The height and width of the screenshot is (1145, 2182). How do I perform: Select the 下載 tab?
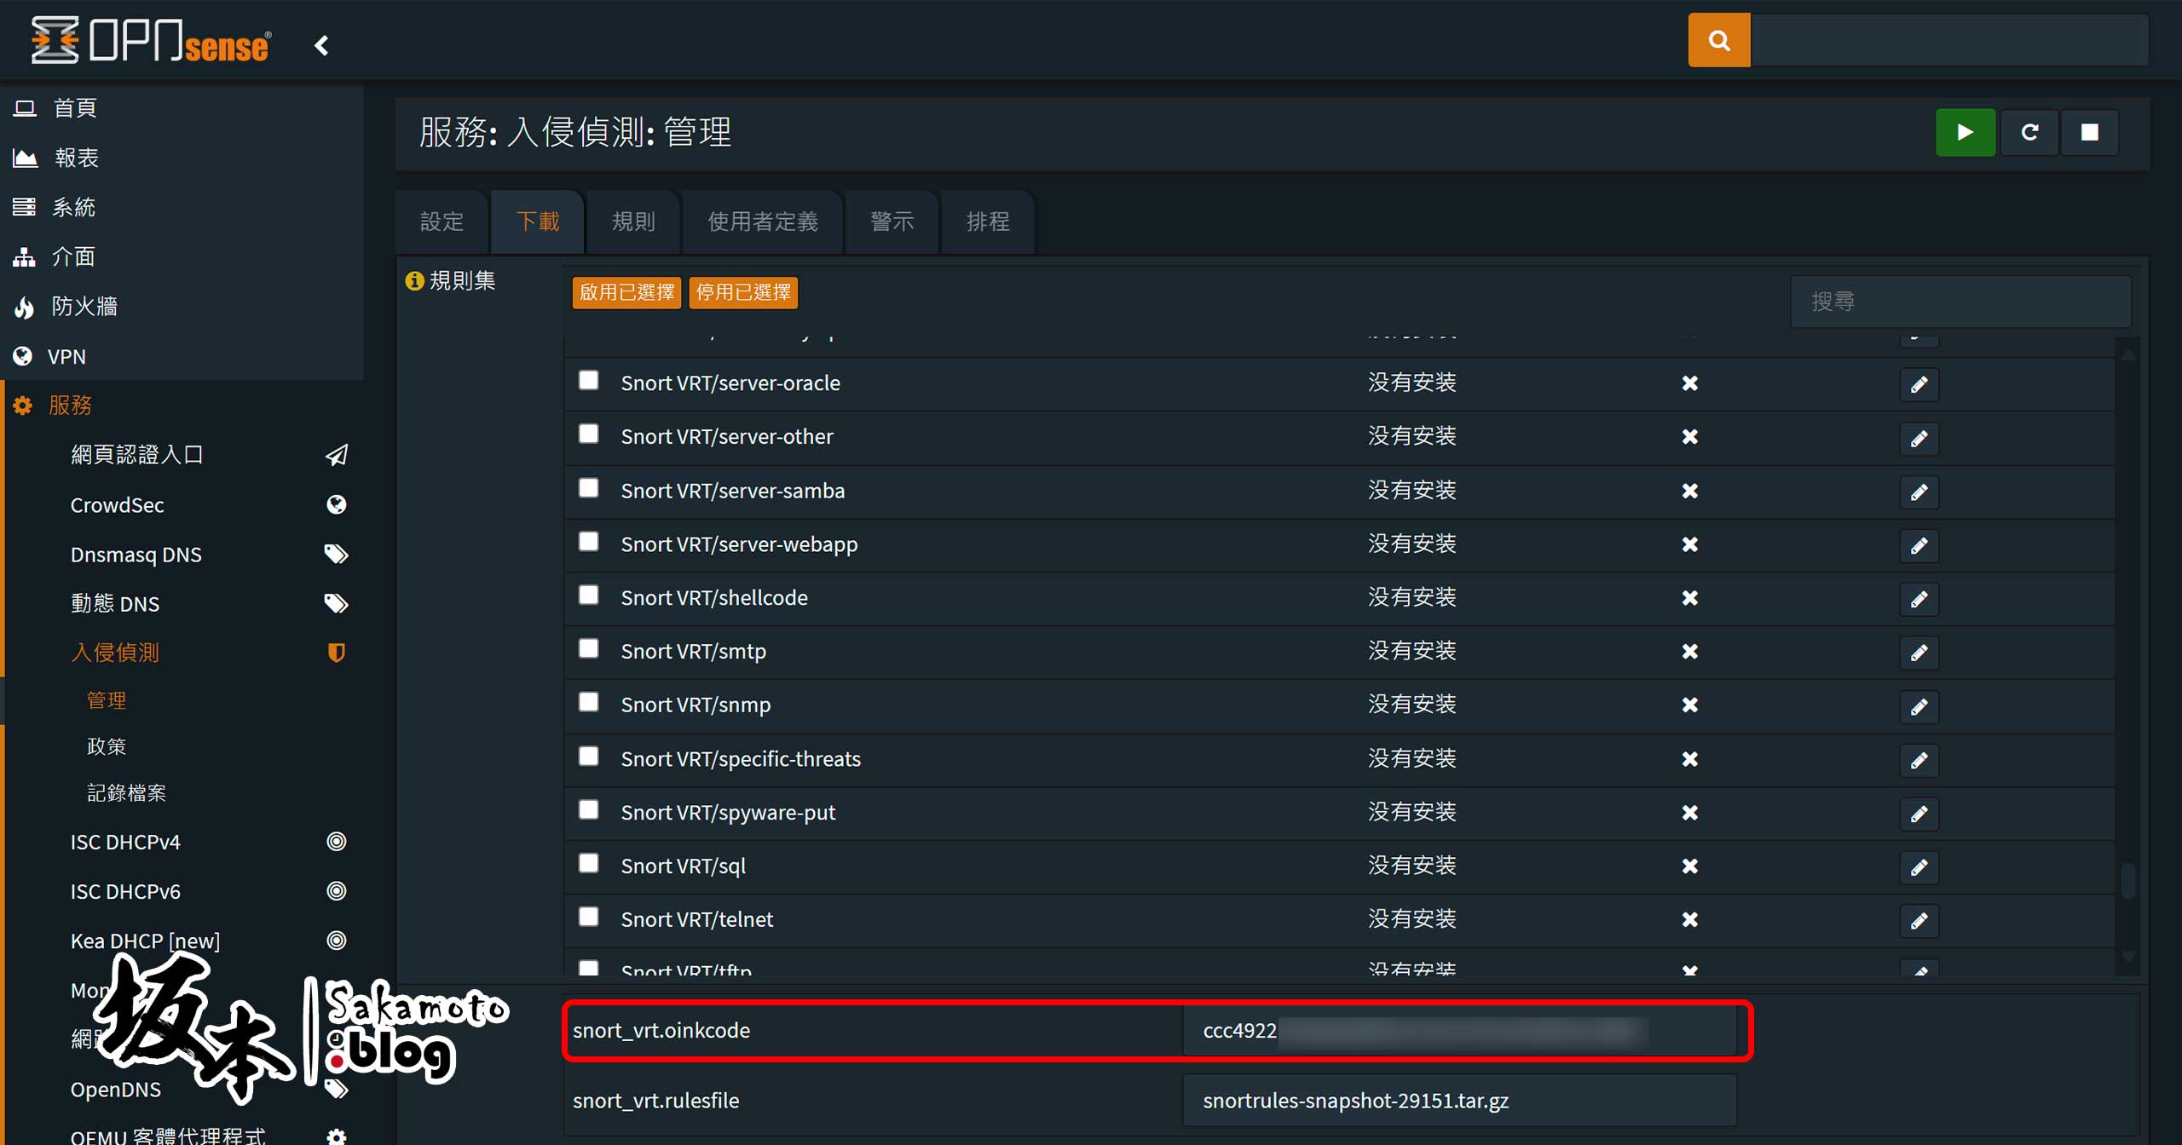[x=538, y=222]
